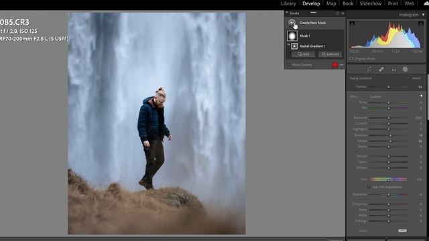Toggle the Show Overlay checkbox
Image resolution: width=429 pixels, height=241 pixels.
pos(288,65)
